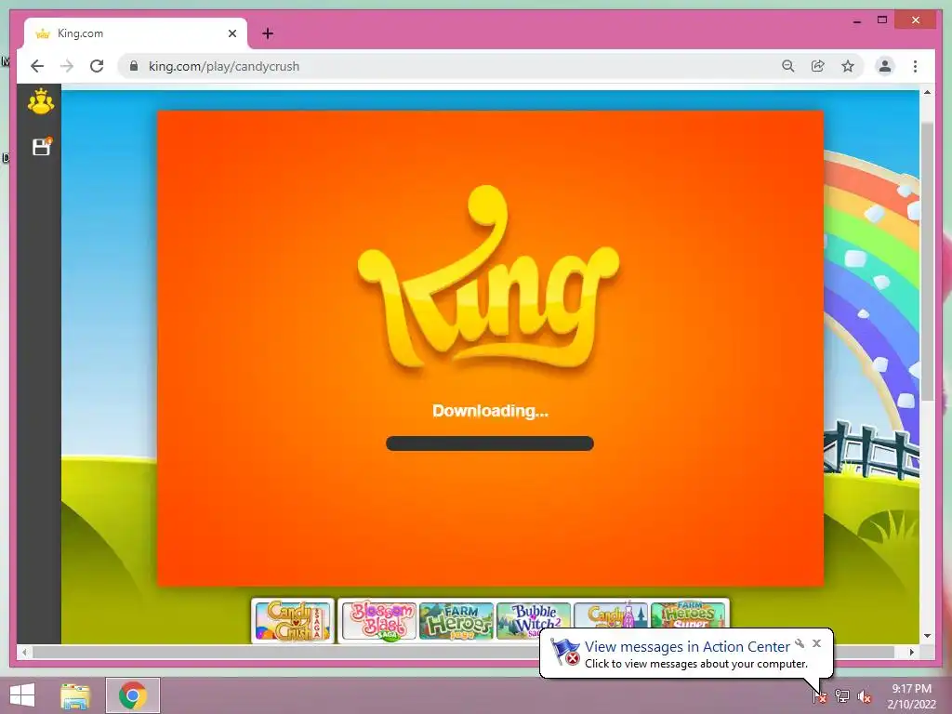Viewport: 952px width, 714px height.
Task: Click the browser forward arrow
Action: [67, 66]
